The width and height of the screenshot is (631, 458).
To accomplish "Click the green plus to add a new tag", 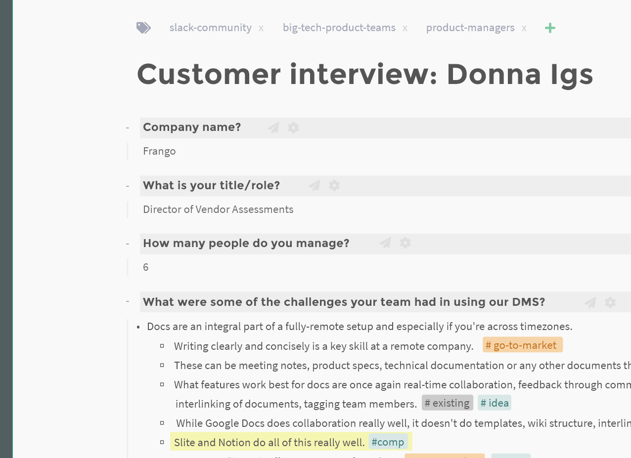I will [549, 28].
